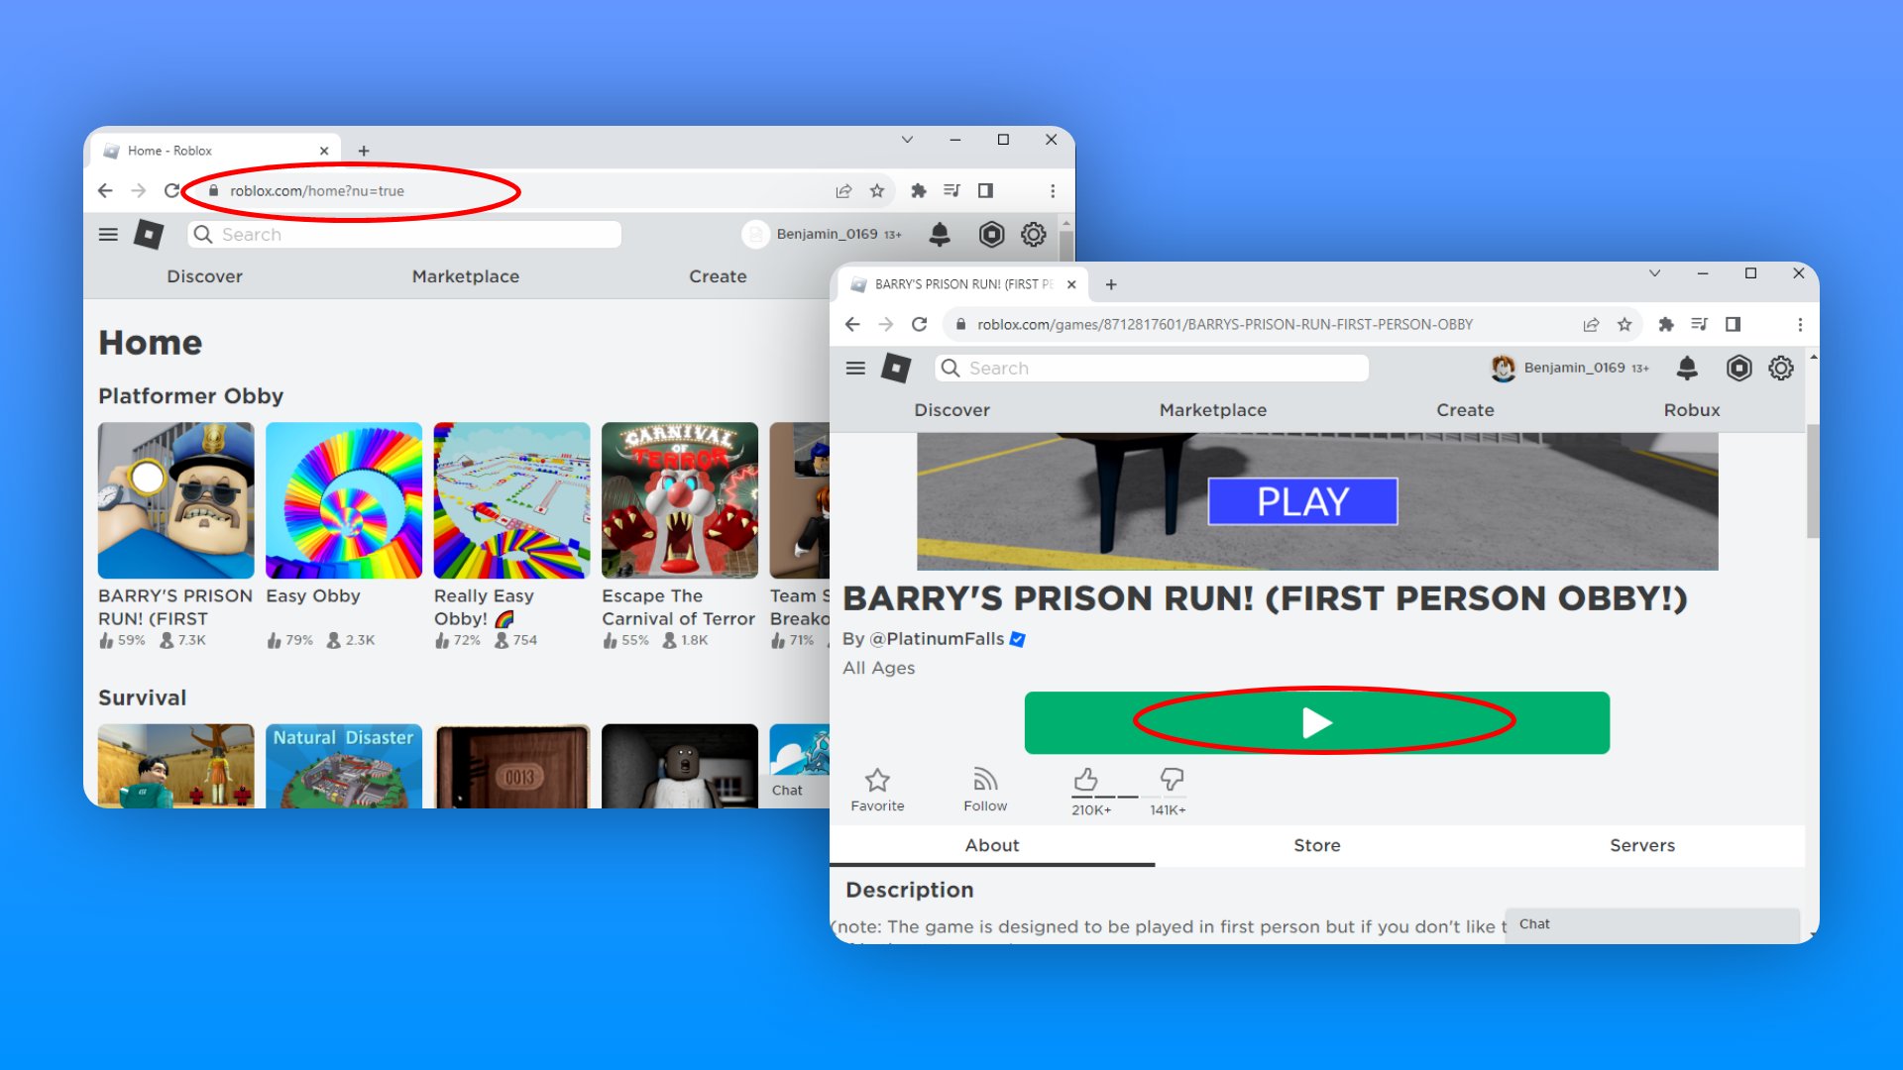Open Marketplace in Barry's Prison window

[x=1213, y=410]
